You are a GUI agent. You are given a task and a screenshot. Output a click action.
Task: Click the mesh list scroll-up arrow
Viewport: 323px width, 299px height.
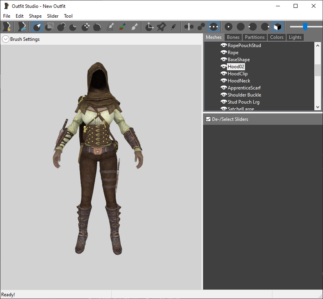[x=318, y=46]
